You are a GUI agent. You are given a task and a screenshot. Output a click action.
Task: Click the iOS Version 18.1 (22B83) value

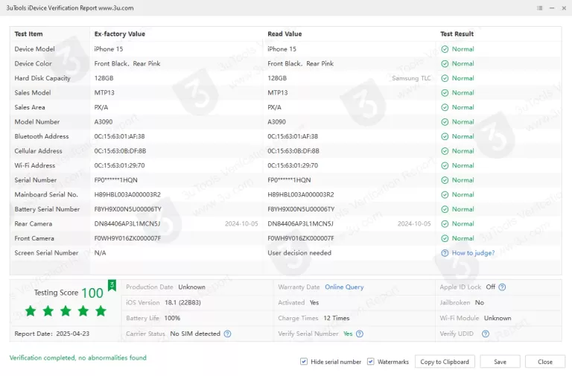(182, 303)
